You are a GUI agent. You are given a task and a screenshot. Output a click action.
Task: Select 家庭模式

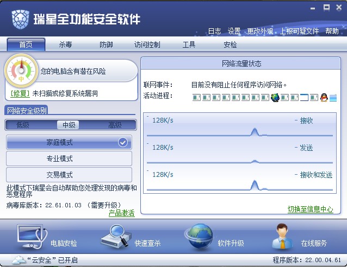click(69, 142)
